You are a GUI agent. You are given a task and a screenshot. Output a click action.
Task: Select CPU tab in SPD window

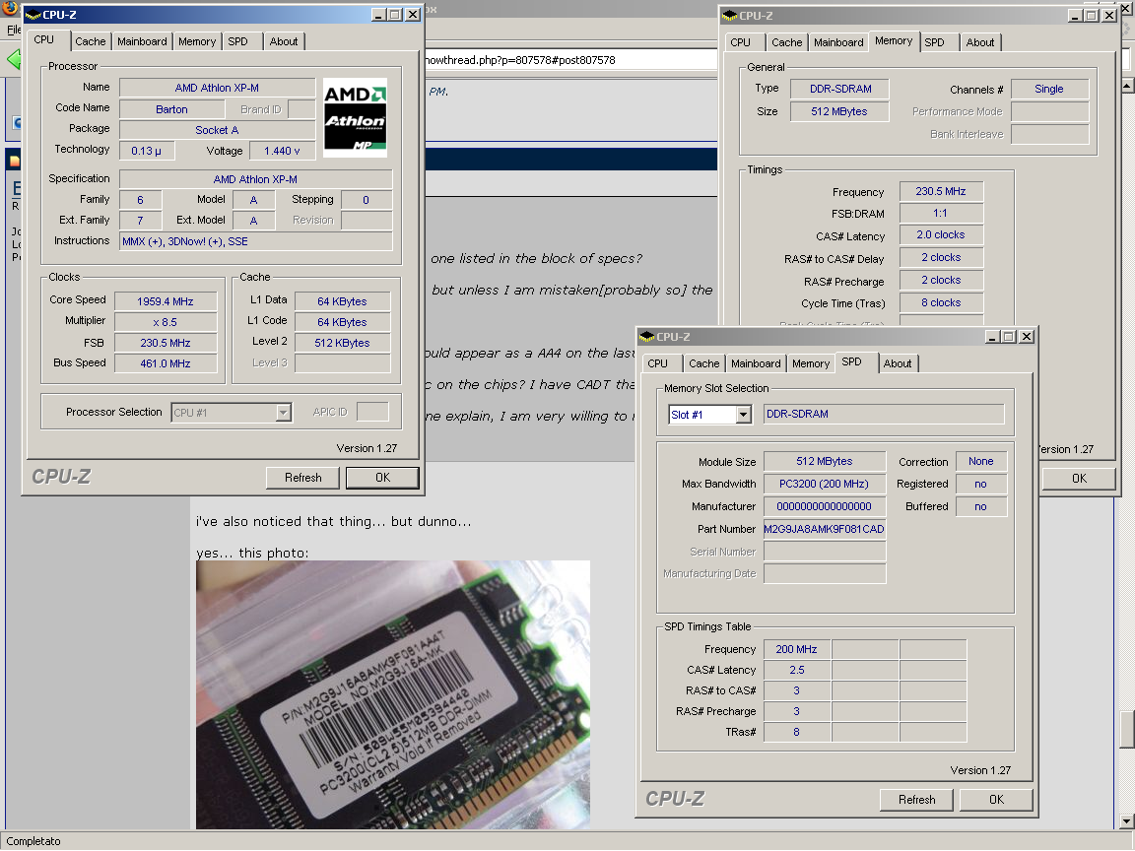click(658, 363)
